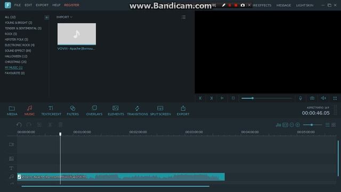Take a snapshot of the preview
Image resolution: width=341 pixels, height=192 pixels.
pyautogui.click(x=312, y=98)
